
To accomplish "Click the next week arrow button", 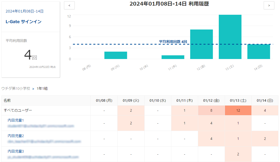I will [x=269, y=5].
